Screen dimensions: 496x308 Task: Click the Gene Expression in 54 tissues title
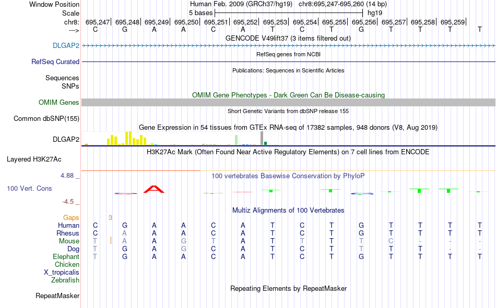(x=288, y=127)
